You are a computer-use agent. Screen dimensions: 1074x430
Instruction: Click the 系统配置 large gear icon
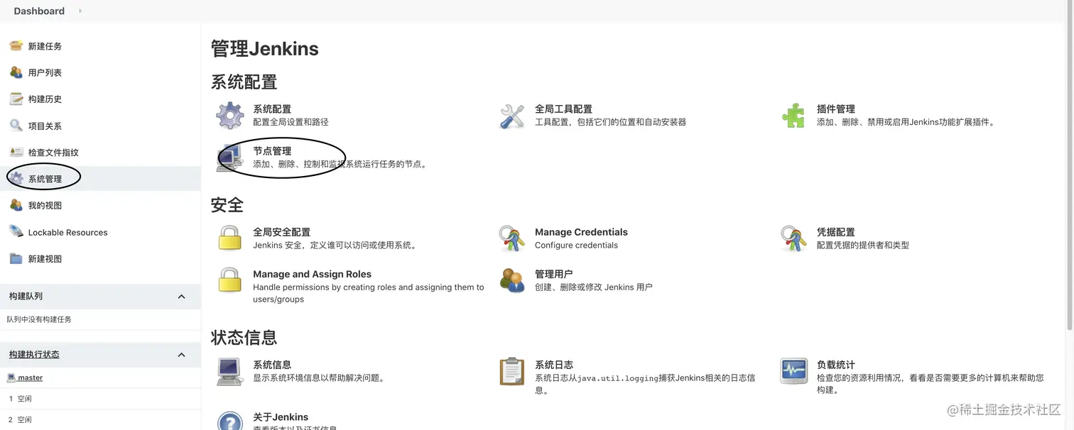[x=229, y=115]
